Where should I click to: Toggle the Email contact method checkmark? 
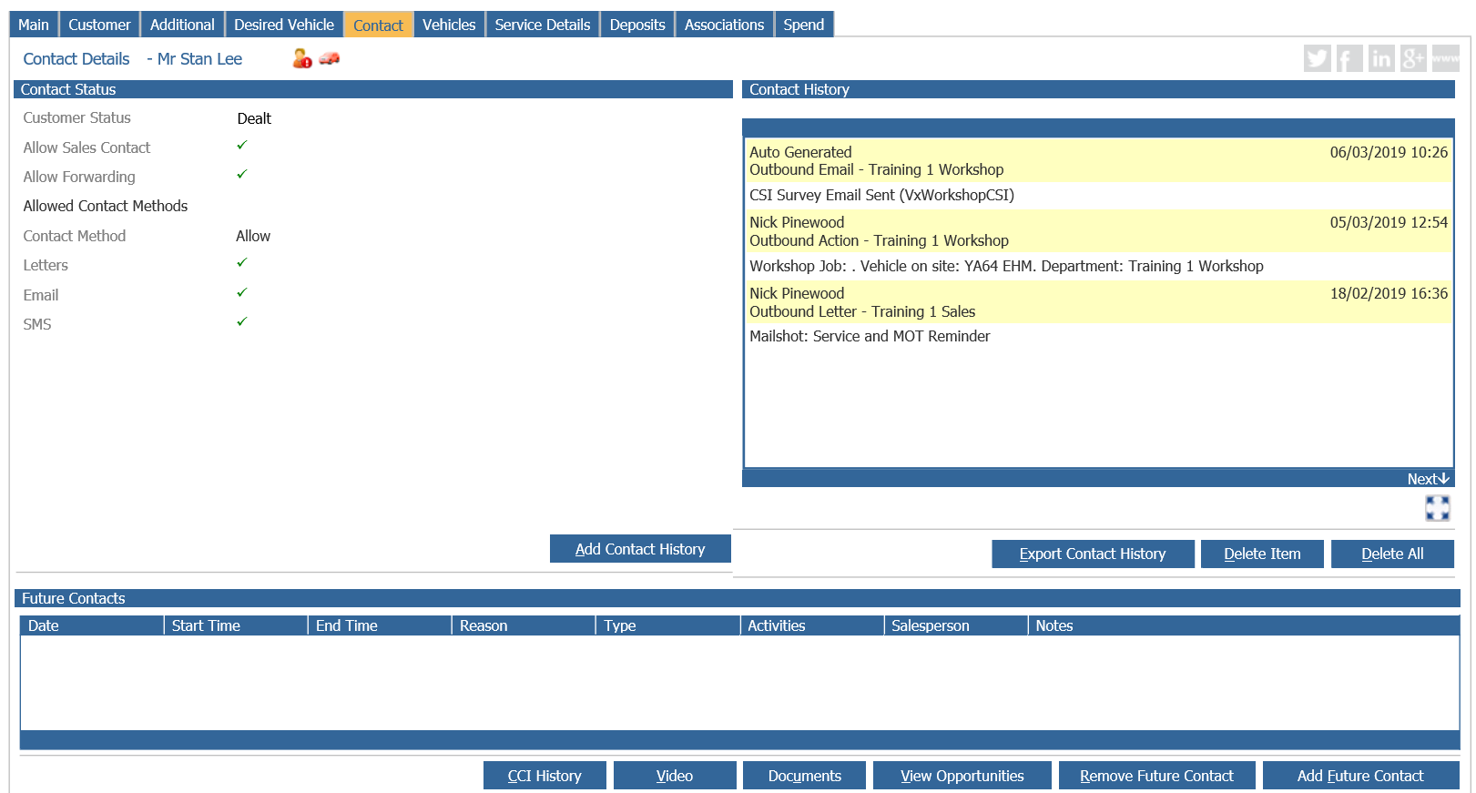(x=242, y=293)
